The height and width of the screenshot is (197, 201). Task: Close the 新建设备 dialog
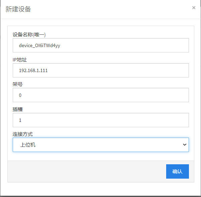(x=194, y=8)
